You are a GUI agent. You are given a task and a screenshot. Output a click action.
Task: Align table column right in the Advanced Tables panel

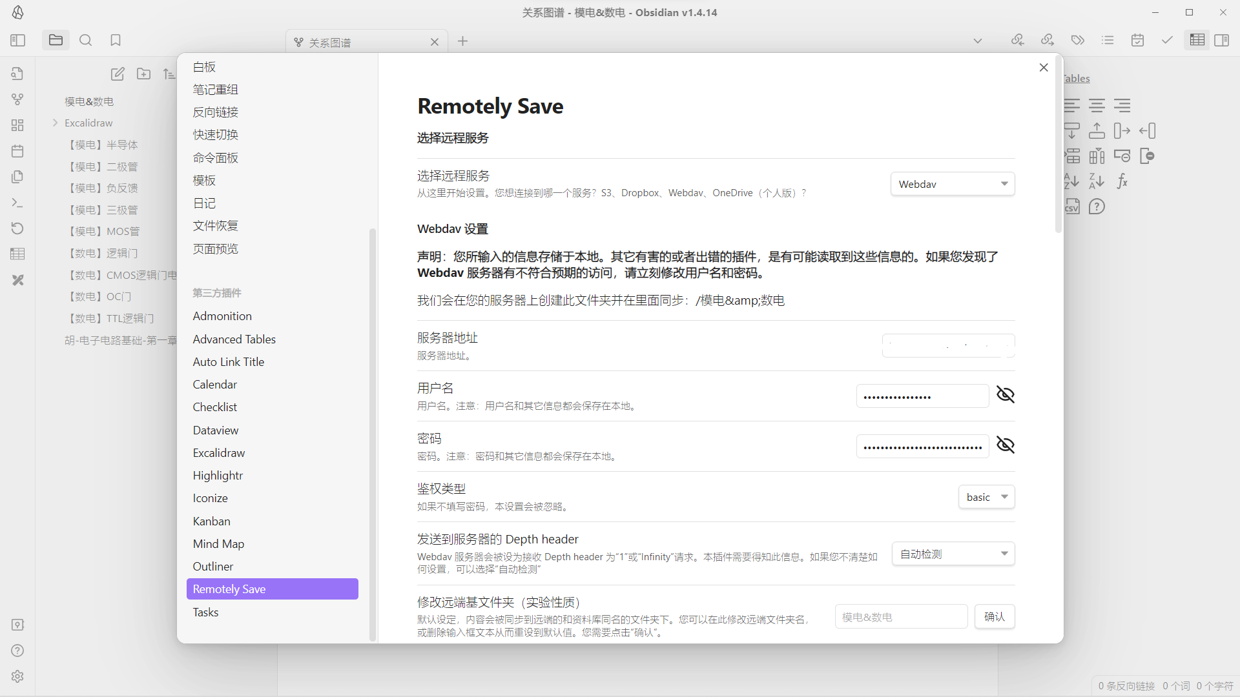1122,106
